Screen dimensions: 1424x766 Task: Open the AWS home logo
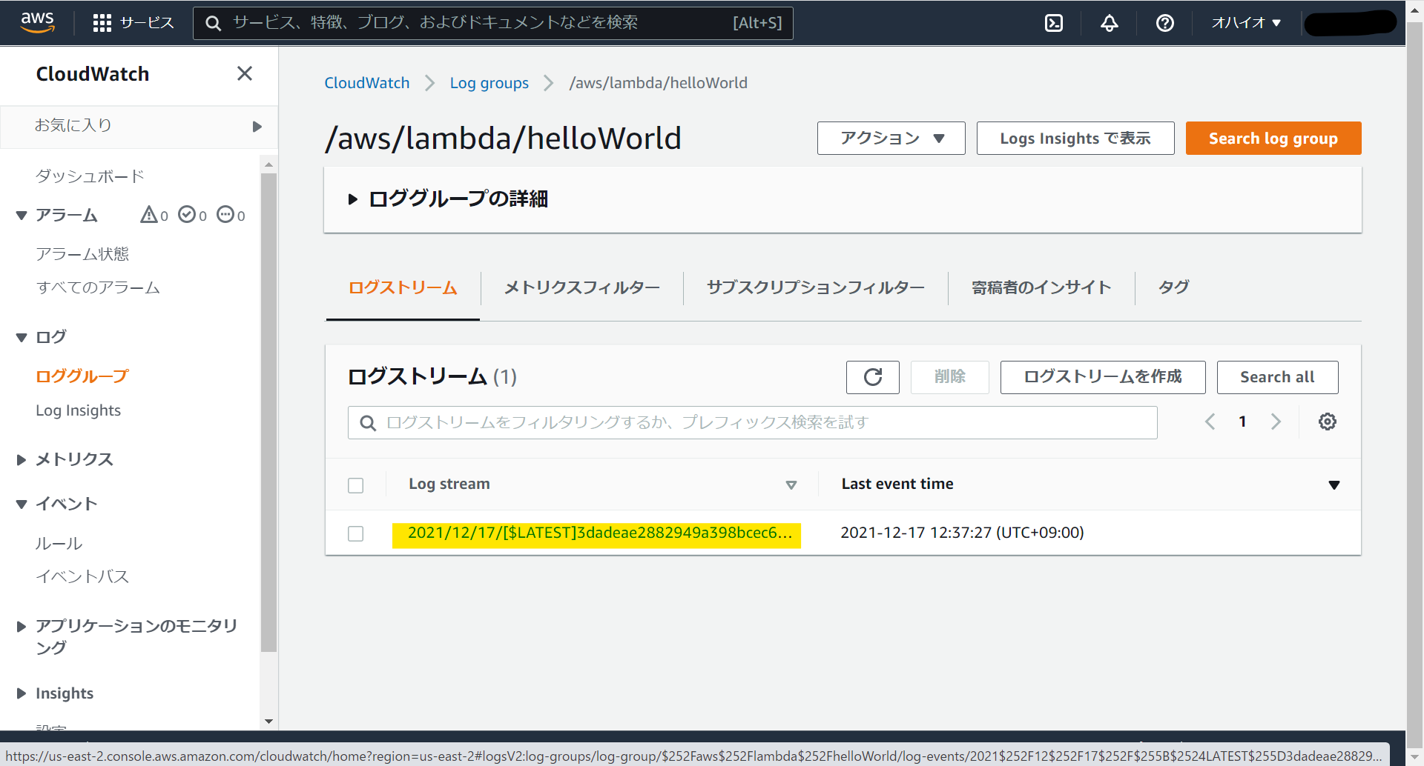point(38,22)
